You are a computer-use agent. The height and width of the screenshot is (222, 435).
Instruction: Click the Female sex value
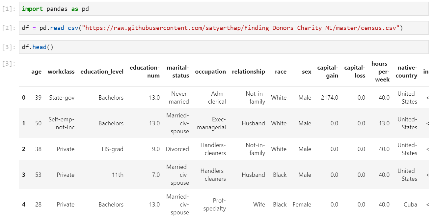pos(302,205)
